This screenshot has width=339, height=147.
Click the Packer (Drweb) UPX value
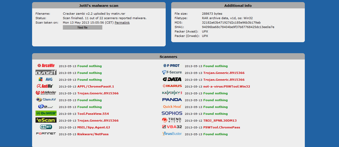click(x=205, y=36)
